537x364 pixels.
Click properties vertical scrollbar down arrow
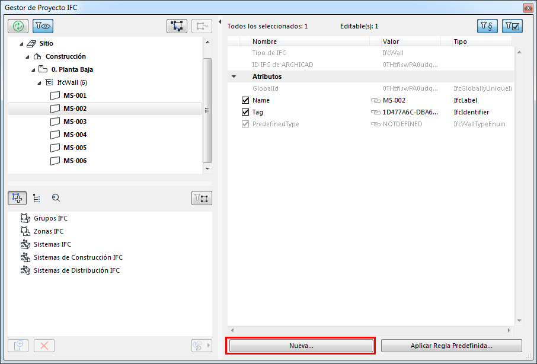coord(519,321)
